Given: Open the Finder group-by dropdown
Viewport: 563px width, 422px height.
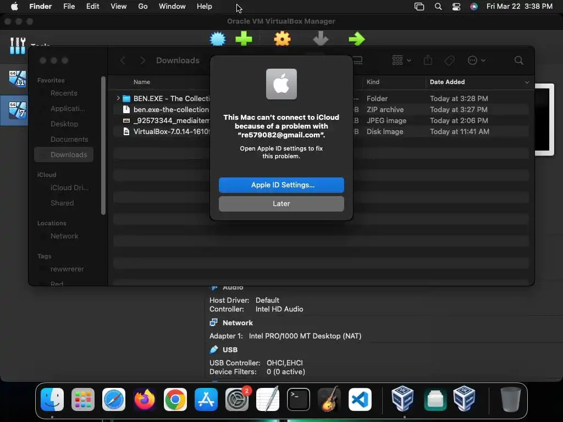Looking at the screenshot, I should [x=401, y=60].
